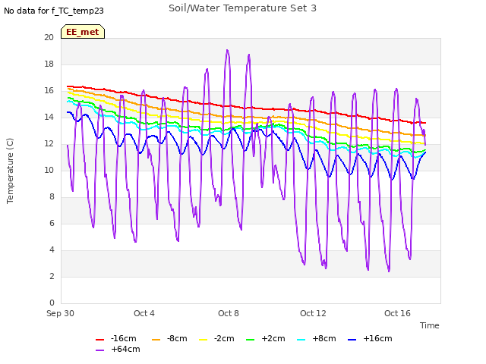
Task: Select the +64cm legend label
Action: pos(125,349)
